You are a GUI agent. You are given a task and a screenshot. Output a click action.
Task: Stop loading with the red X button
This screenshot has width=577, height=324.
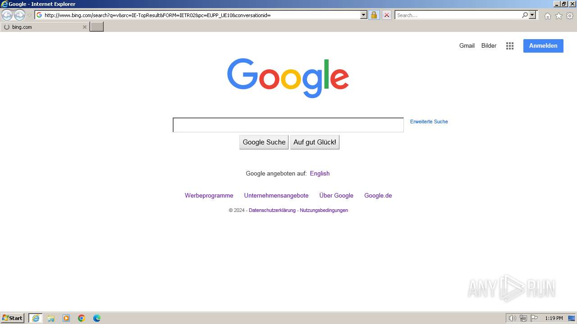[386, 15]
